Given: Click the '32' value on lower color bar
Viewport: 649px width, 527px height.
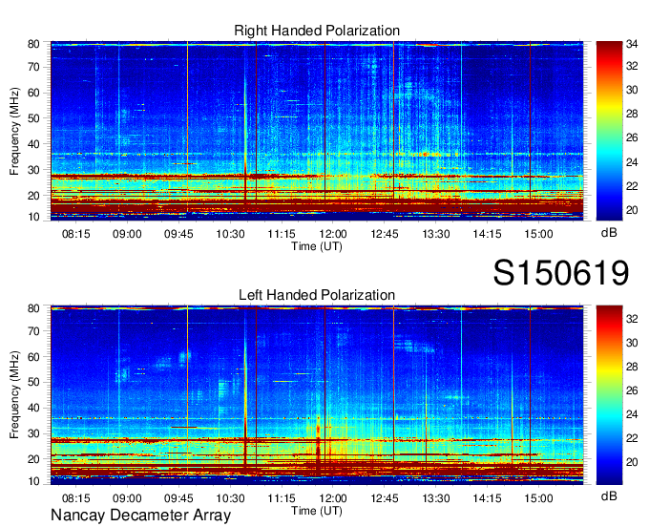Looking at the screenshot, I should tap(632, 319).
